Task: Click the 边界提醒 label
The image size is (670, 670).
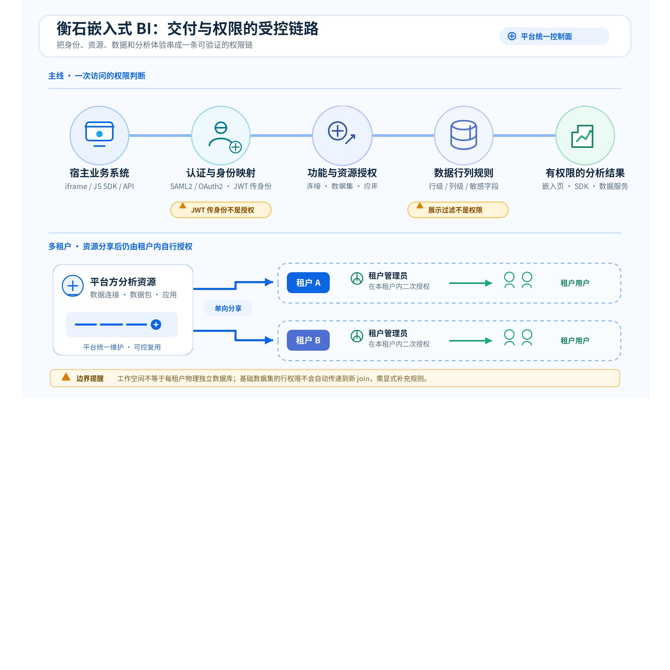Action: [x=90, y=378]
